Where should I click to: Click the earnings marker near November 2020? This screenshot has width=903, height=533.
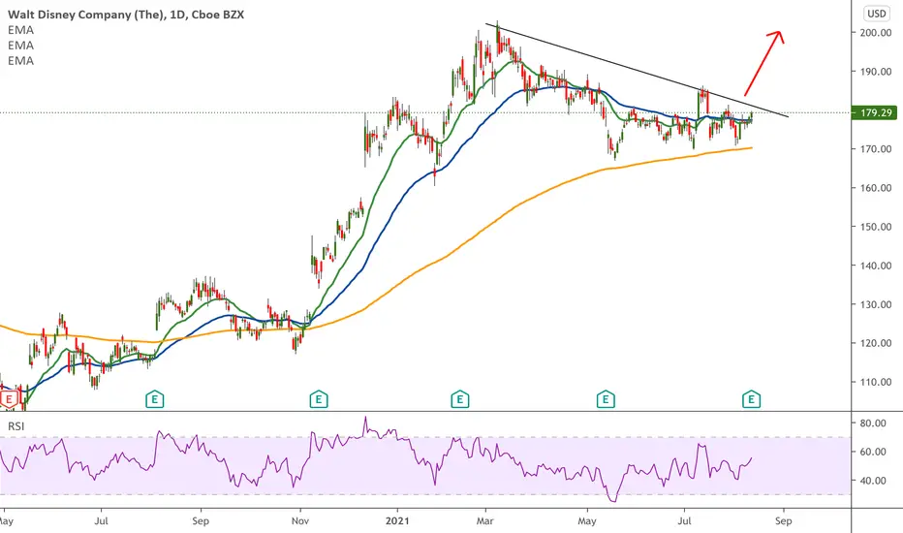coord(319,398)
